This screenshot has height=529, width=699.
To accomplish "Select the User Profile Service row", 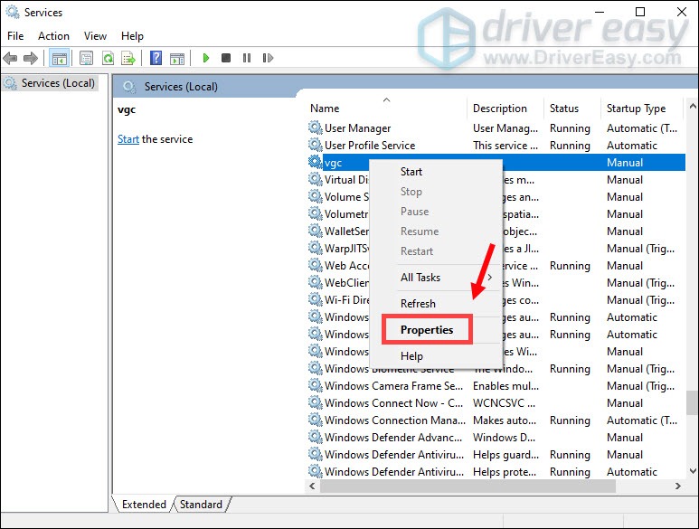I will [370, 146].
